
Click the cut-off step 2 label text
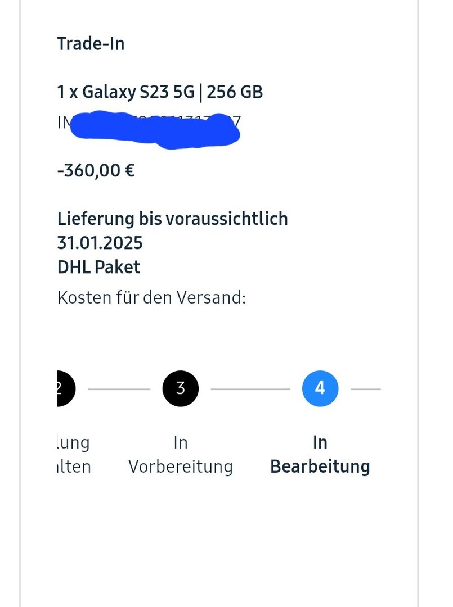[74, 455]
